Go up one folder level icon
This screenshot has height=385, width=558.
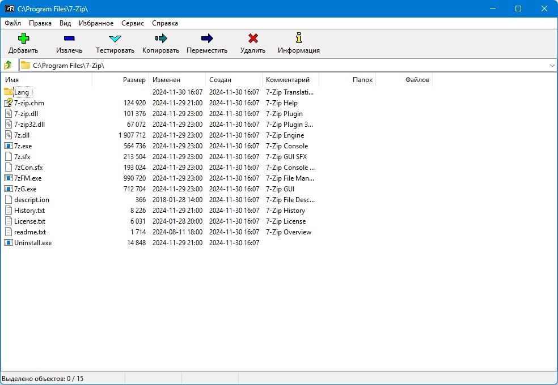[8, 65]
